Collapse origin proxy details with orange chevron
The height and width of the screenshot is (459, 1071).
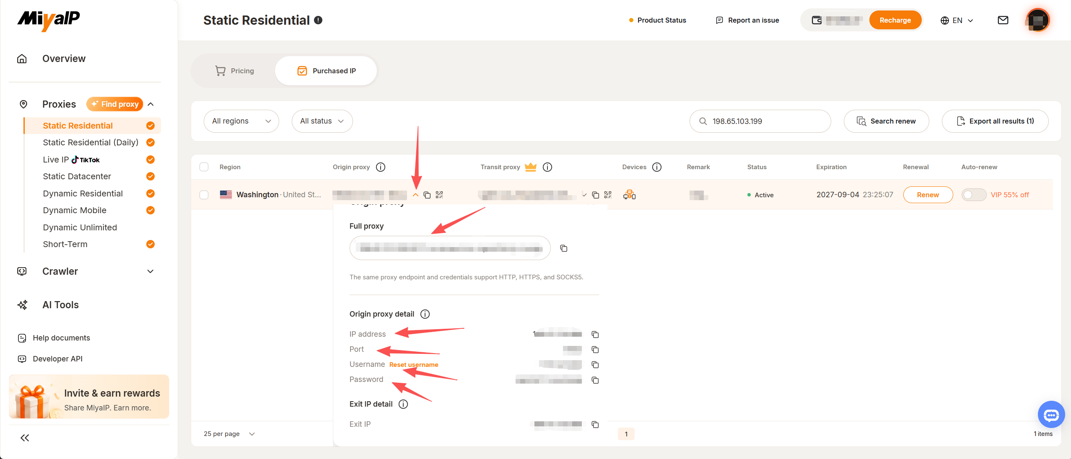tap(415, 195)
